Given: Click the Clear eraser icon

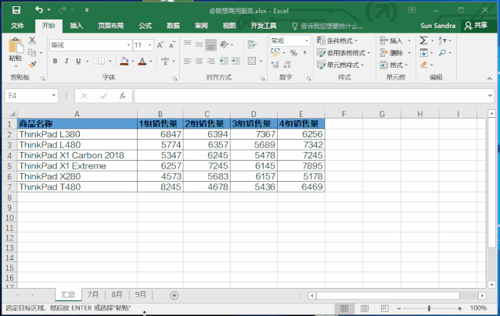Looking at the screenshot, I should click(423, 65).
